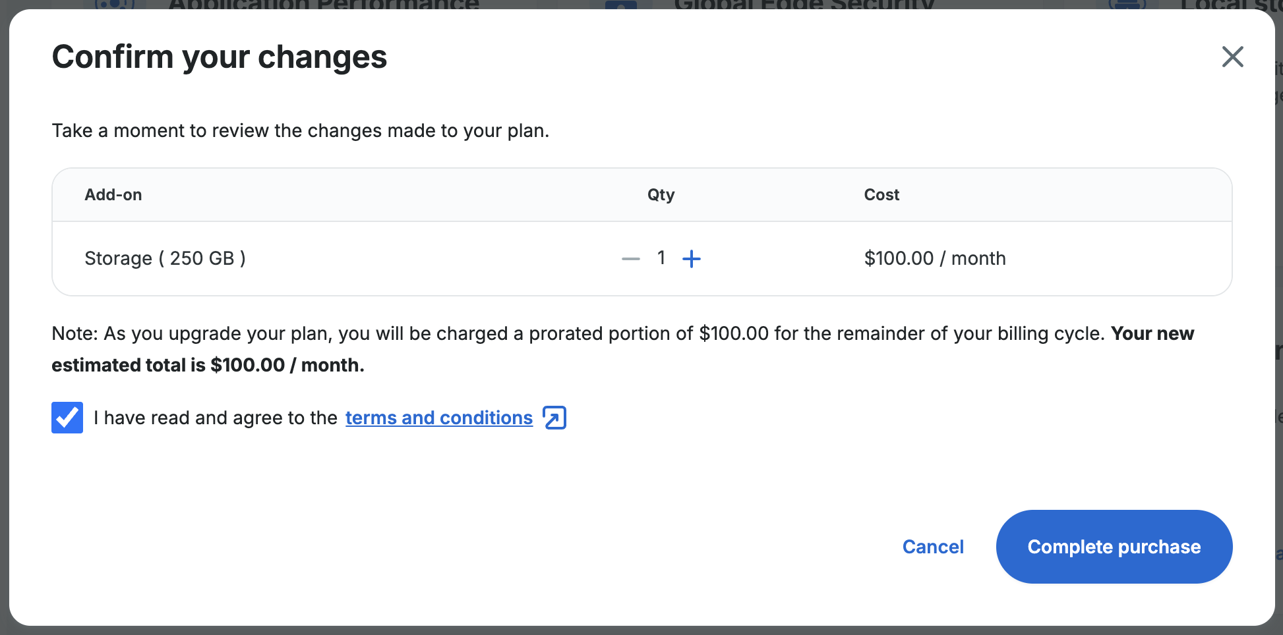Image resolution: width=1283 pixels, height=635 pixels.
Task: Click the Cost column header
Action: 881,194
